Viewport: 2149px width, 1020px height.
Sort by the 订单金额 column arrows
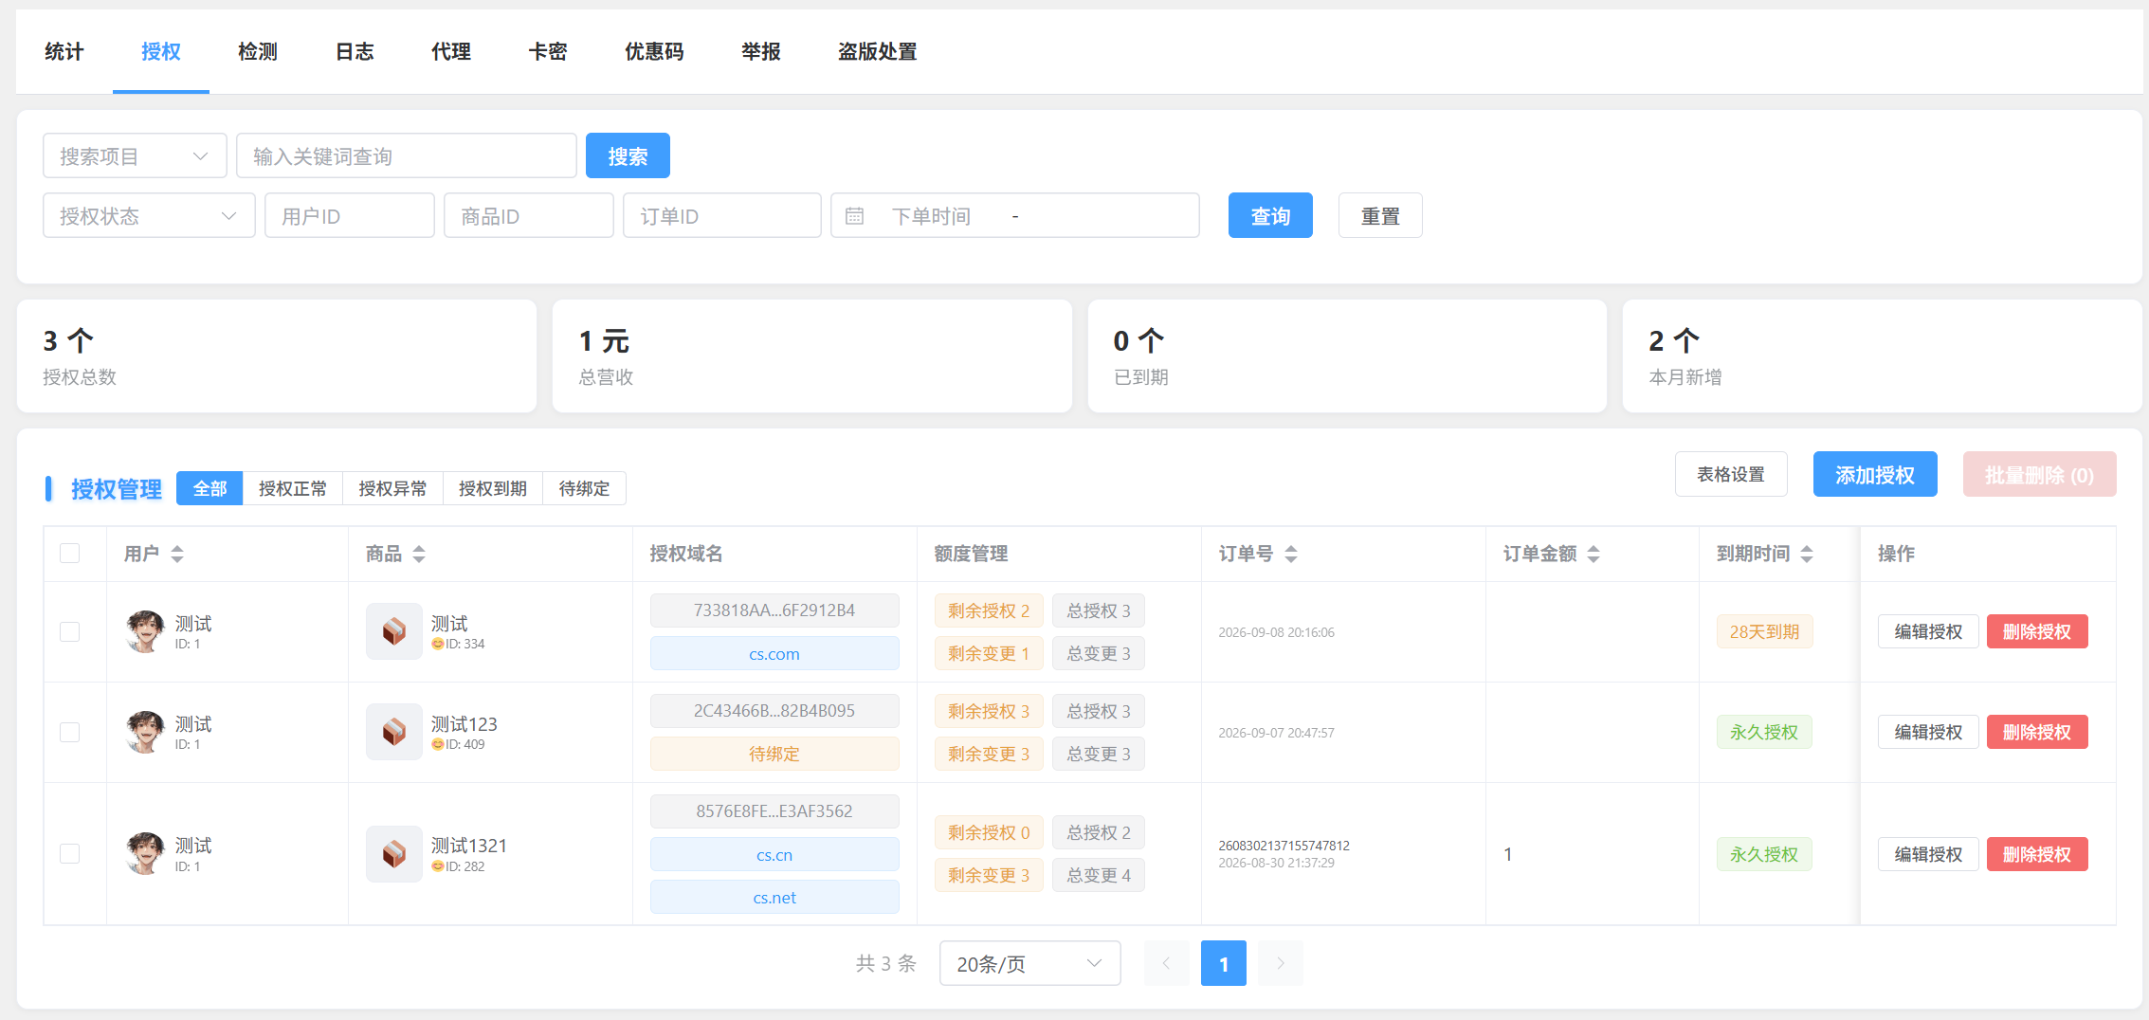click(1594, 554)
